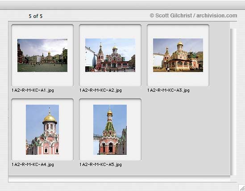The height and width of the screenshot is (191, 245).
Task: Click the '5 of 5' counter text
Action: click(35, 16)
